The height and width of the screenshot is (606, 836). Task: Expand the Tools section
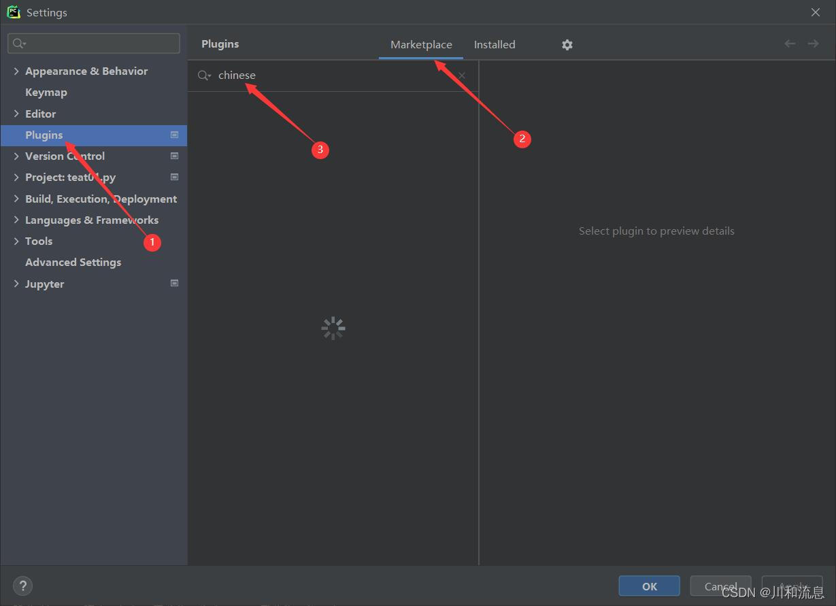point(16,241)
